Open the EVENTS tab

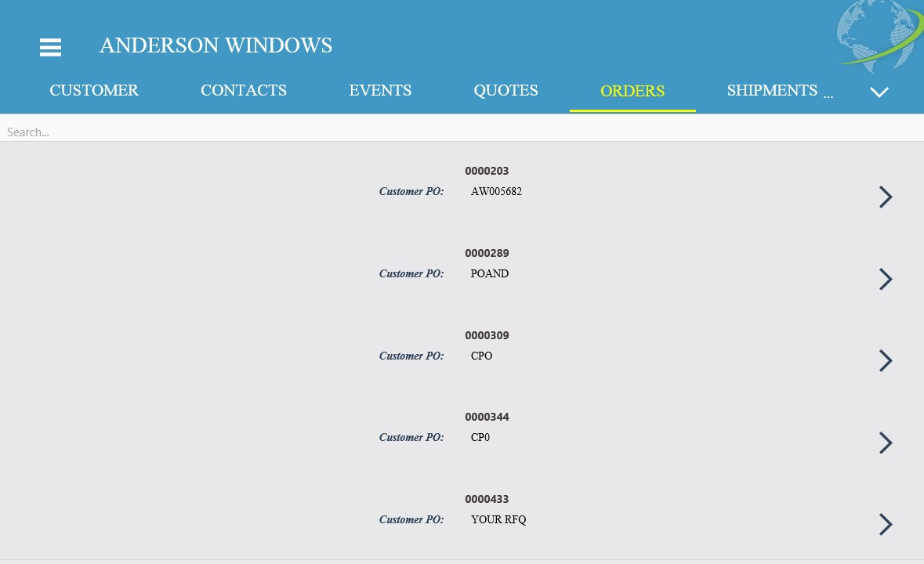[380, 90]
